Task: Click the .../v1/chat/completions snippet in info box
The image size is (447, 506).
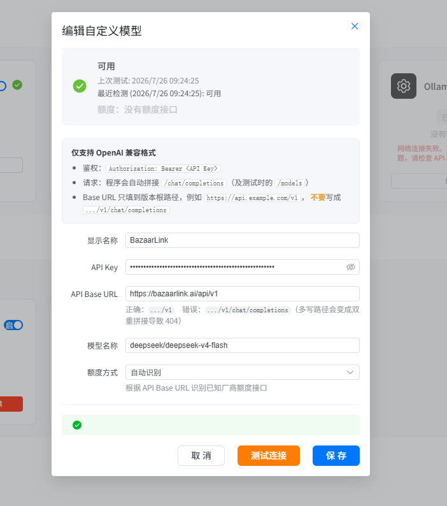Action: pyautogui.click(x=127, y=210)
